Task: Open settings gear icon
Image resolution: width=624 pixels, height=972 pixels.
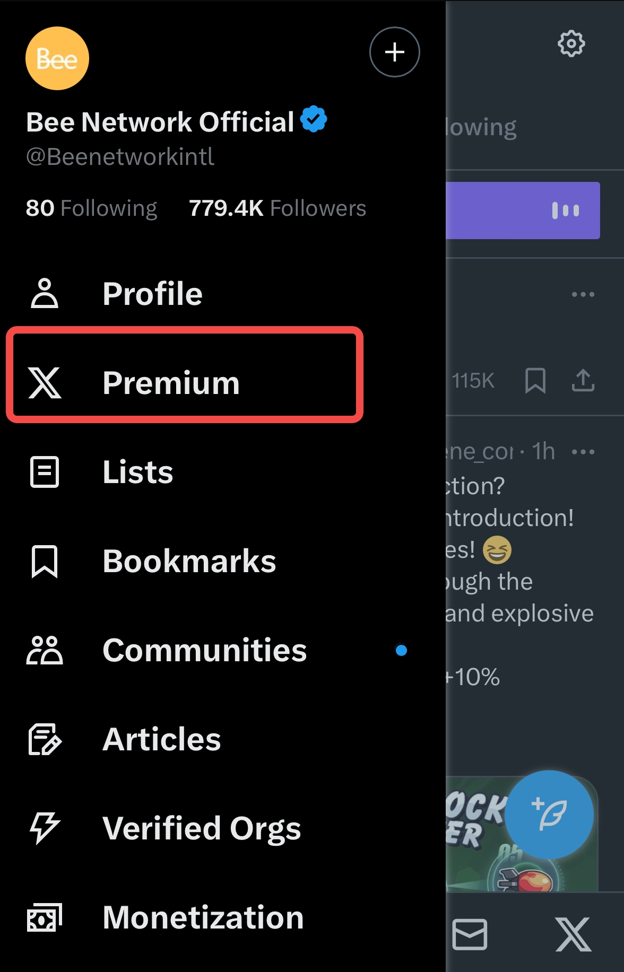Action: pyautogui.click(x=571, y=43)
